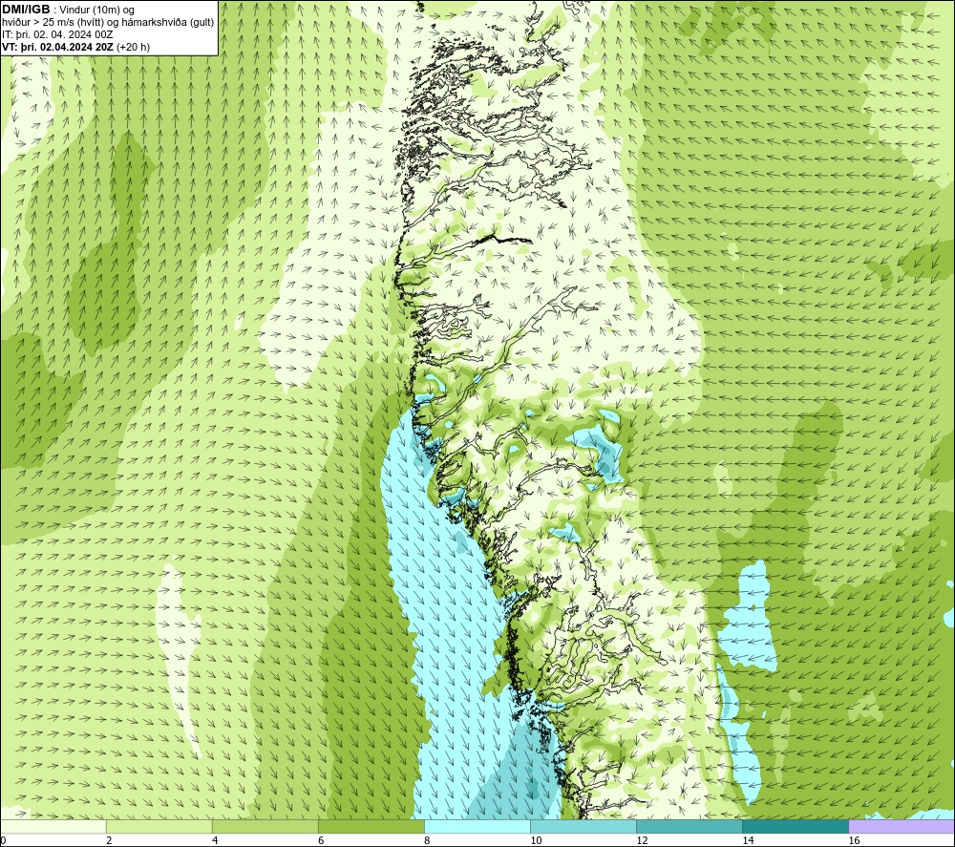Click the 'hviður > 25 m/s (hvítt)' legend line
955x847 pixels.
tap(108, 23)
